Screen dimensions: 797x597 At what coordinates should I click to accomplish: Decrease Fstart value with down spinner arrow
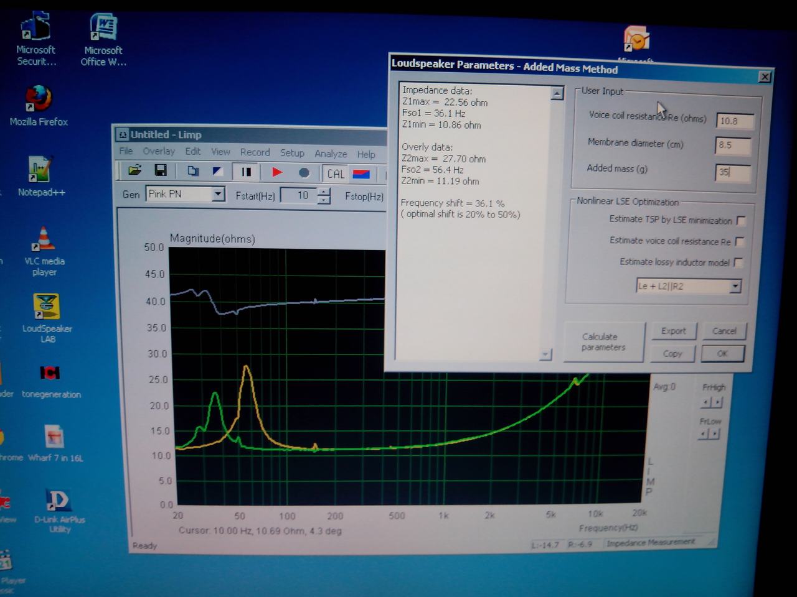click(x=324, y=200)
